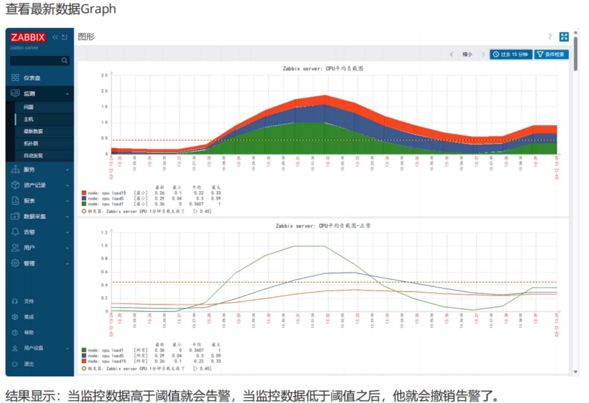The image size is (589, 403).
Task: Open the 问题 submenu item
Action: 44,107
